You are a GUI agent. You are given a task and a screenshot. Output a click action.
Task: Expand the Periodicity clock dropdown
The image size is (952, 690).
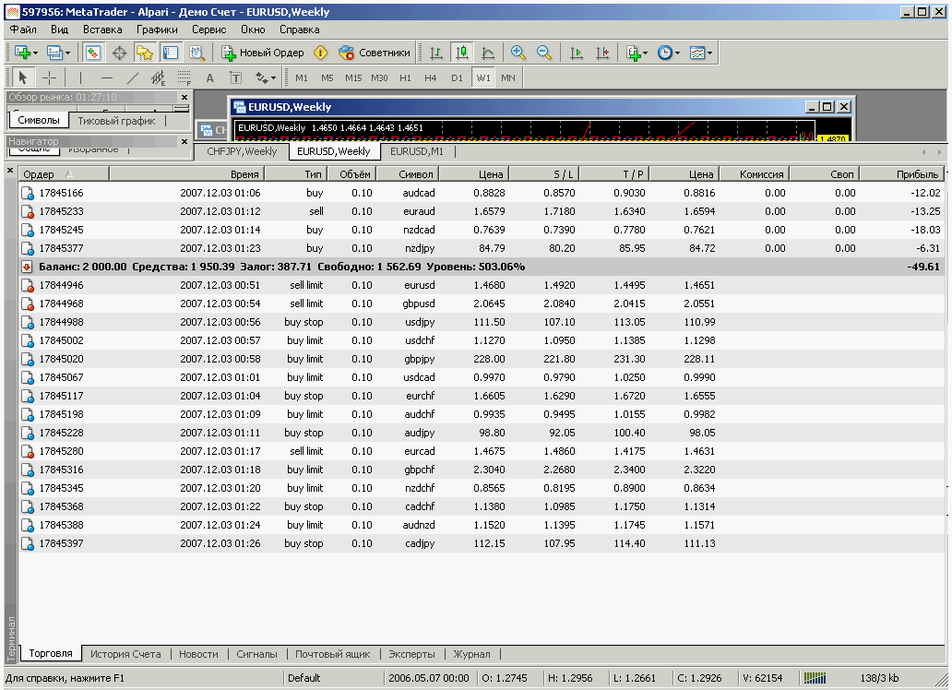[678, 54]
